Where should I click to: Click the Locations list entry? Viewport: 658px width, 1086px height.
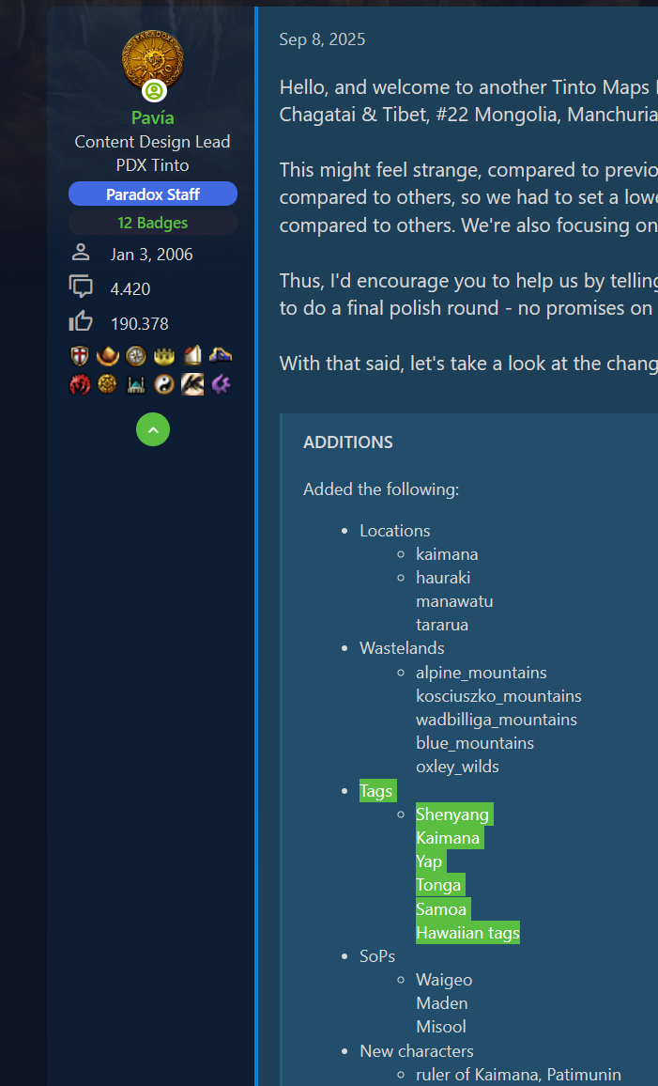(394, 531)
